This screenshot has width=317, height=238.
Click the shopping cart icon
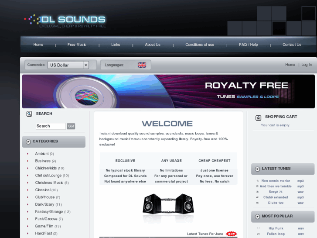click(258, 117)
